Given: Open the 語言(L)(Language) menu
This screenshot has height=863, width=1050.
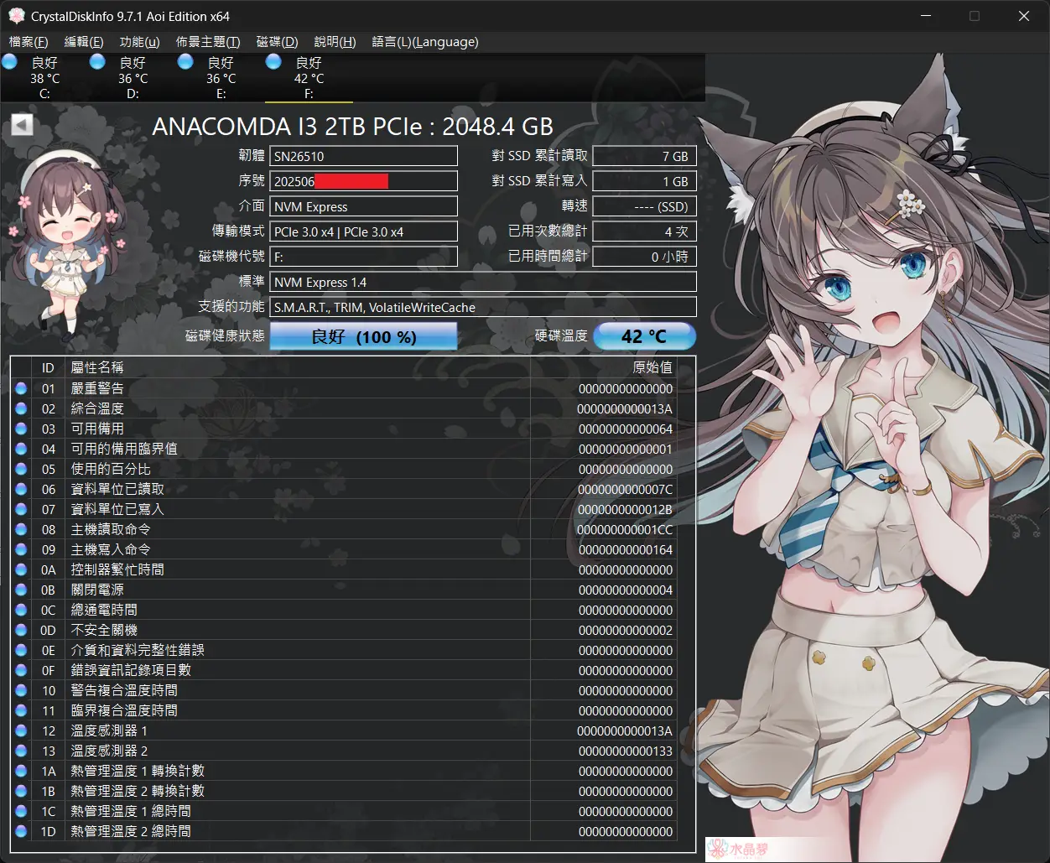Looking at the screenshot, I should coord(425,42).
